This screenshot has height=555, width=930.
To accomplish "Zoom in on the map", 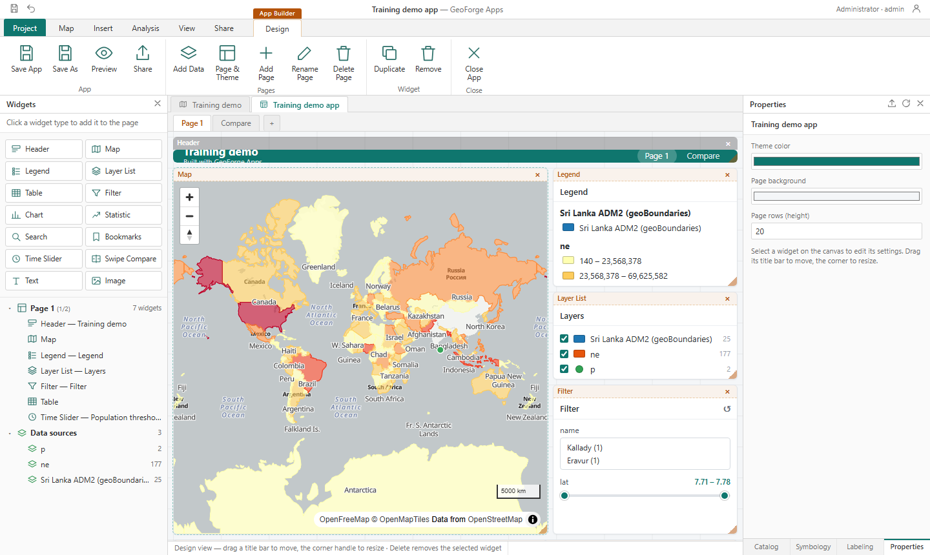I will (189, 197).
